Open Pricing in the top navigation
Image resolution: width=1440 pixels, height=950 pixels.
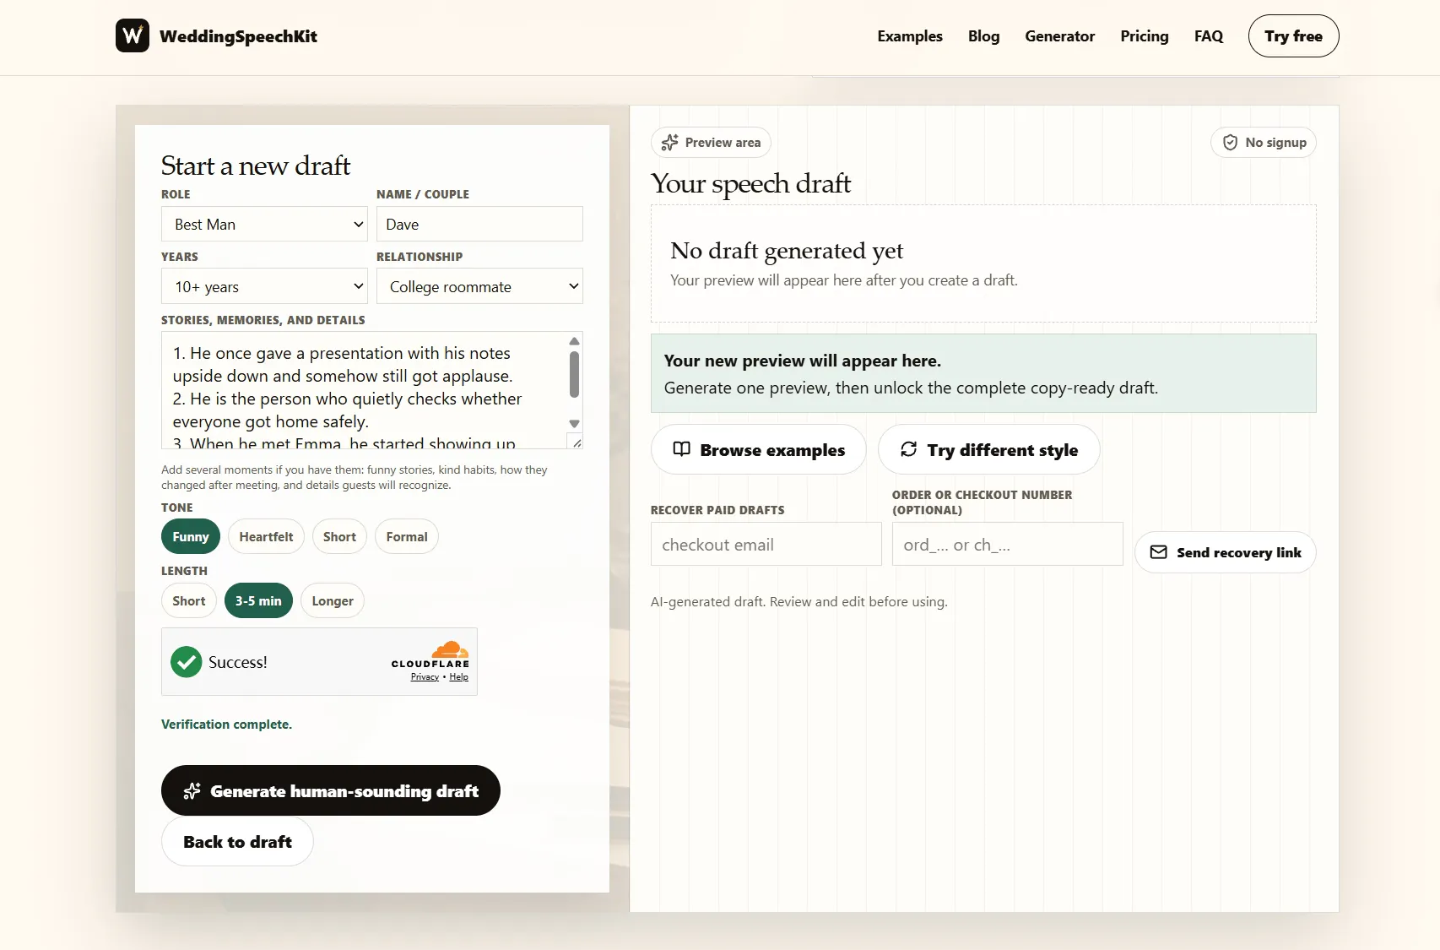[1145, 36]
